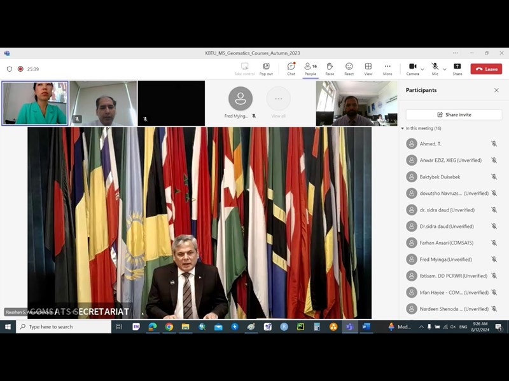Screen dimensions: 509x381
Task: Select participant Ahmed, T.
Action: pyautogui.click(x=452, y=144)
